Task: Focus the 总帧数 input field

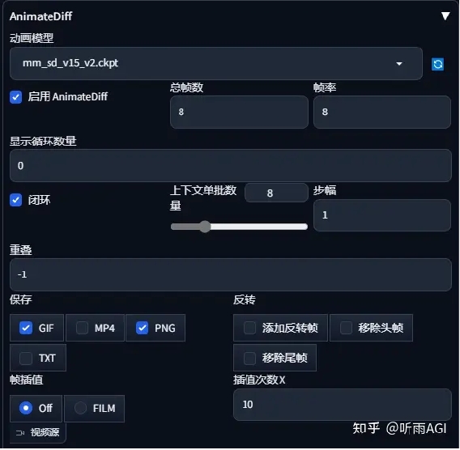Action: [x=239, y=112]
